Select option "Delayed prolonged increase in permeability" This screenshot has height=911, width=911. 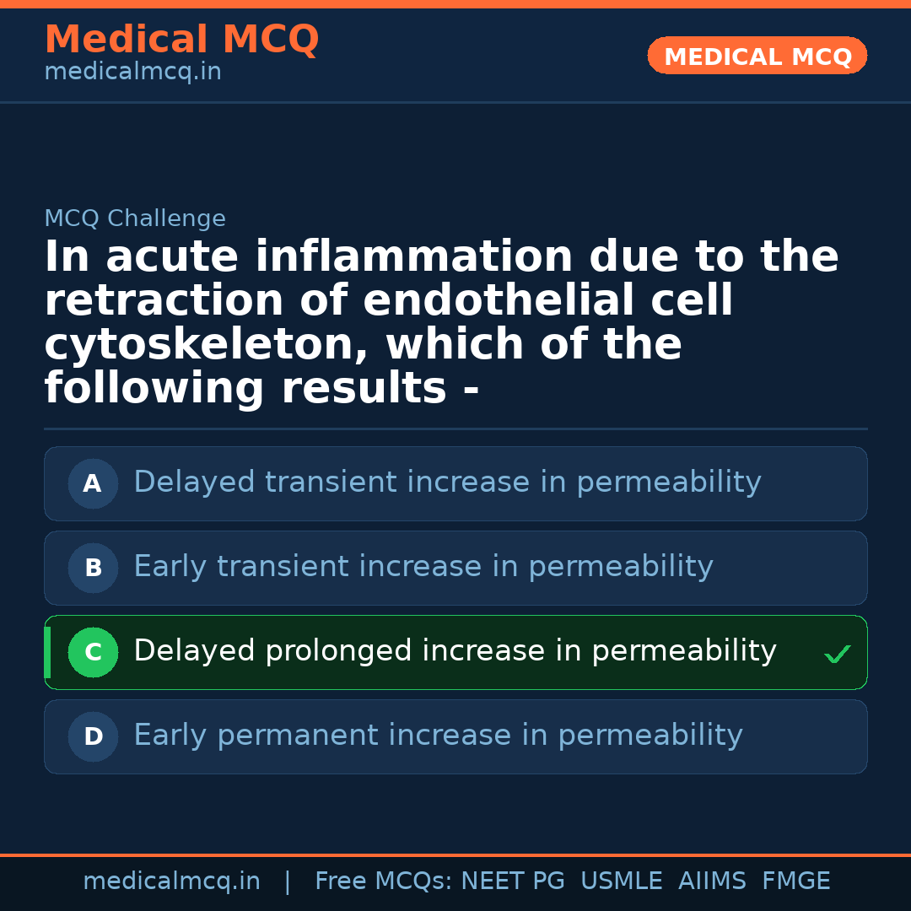coord(455,651)
